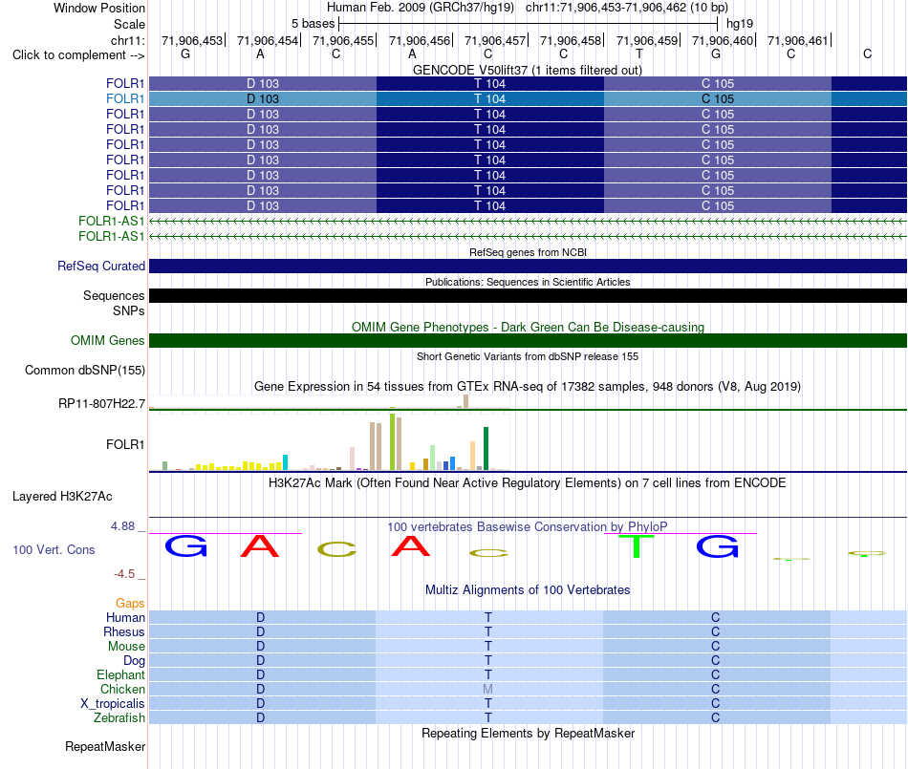
Task: Click the hg19 label beside the scale
Action: pos(740,24)
